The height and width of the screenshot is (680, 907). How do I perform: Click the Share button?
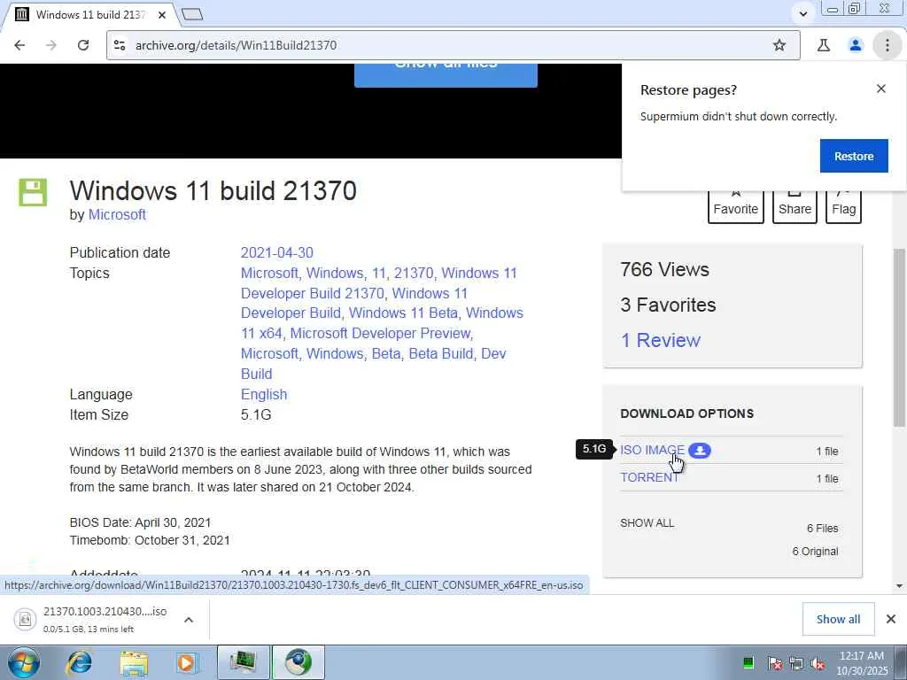point(795,206)
